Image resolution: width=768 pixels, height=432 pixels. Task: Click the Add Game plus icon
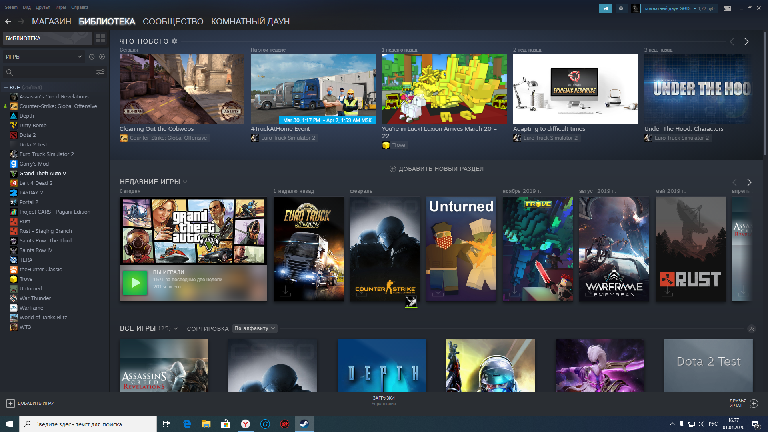pyautogui.click(x=11, y=403)
